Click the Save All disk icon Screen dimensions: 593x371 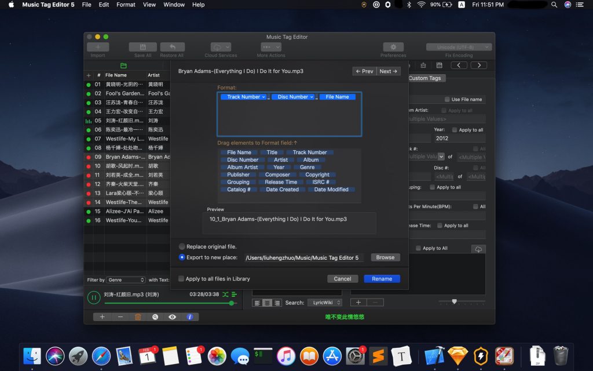(x=142, y=47)
